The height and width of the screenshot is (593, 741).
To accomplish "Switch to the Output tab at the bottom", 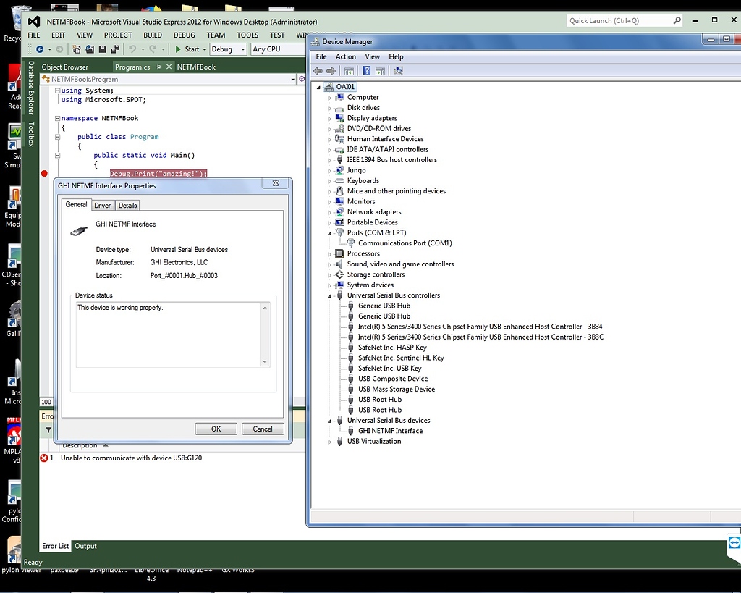I will coord(85,546).
